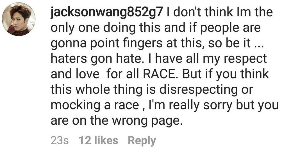The width and height of the screenshot is (282, 148).
Task: Reply to this comment
Action: pos(142,141)
